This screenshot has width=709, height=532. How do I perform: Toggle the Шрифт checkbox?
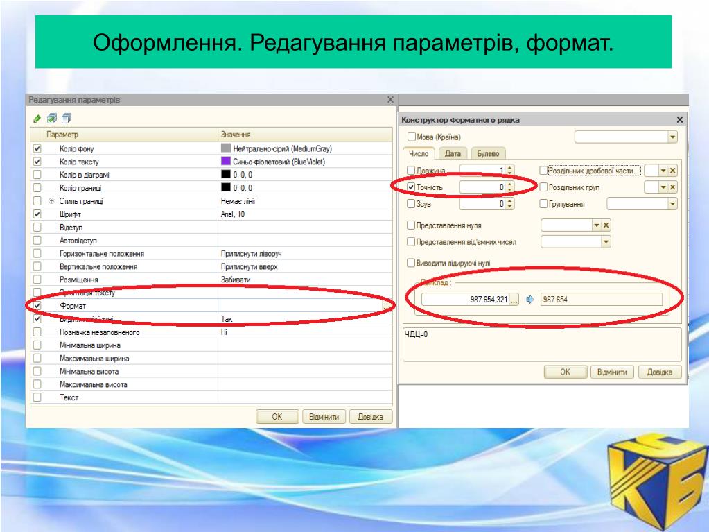tap(37, 214)
